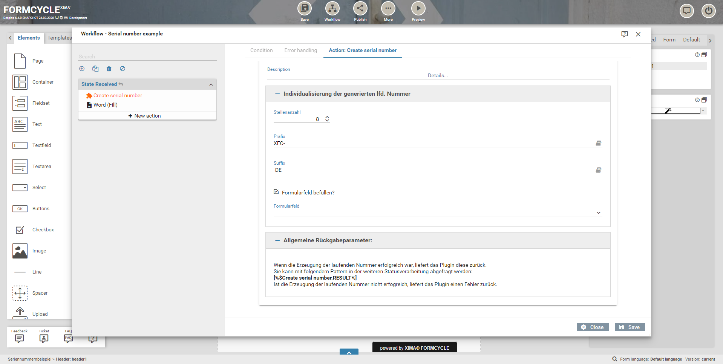Click the New action button
This screenshot has width=723, height=364.
(145, 116)
